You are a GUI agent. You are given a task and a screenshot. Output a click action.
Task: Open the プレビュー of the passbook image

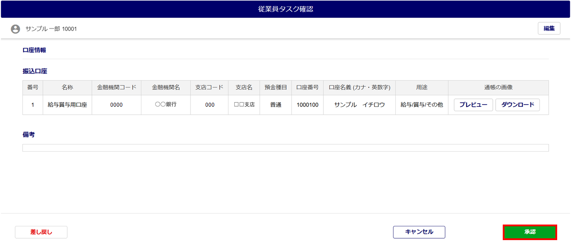pyautogui.click(x=473, y=105)
